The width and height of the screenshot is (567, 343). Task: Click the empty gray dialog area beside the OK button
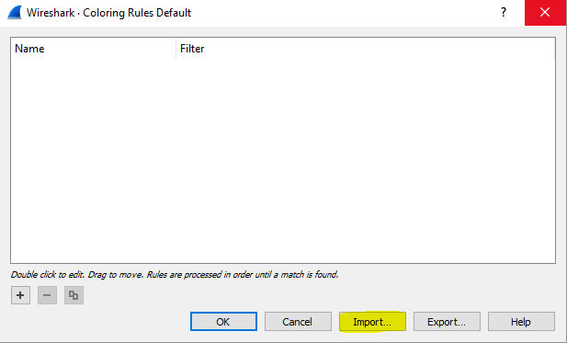click(x=97, y=322)
